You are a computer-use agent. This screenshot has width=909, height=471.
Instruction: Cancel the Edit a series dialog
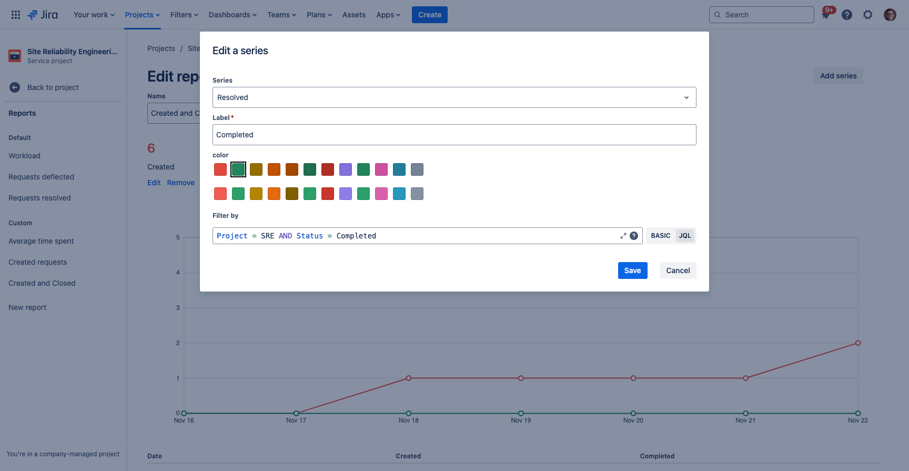(678, 270)
